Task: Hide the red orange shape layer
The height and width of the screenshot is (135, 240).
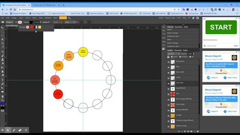Action: [168, 105]
